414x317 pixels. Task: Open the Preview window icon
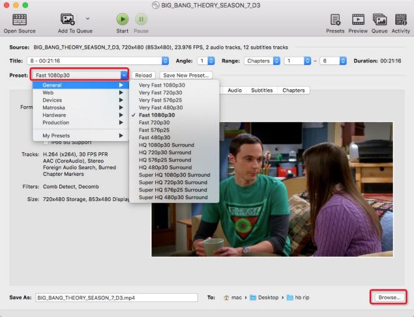[x=358, y=20]
